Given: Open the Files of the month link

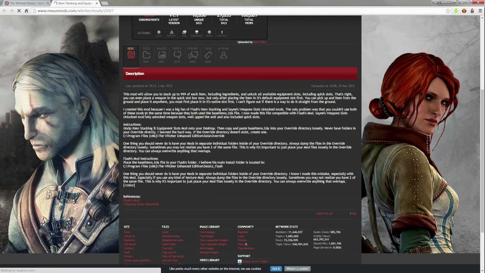Looking at the screenshot, I should 173,256.
